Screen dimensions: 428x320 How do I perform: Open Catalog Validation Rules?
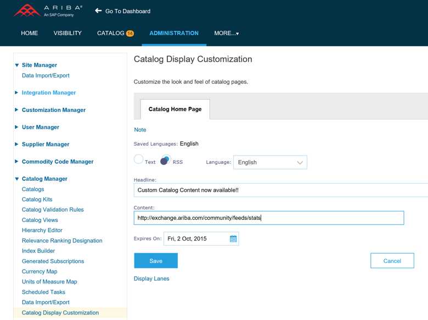tap(53, 210)
